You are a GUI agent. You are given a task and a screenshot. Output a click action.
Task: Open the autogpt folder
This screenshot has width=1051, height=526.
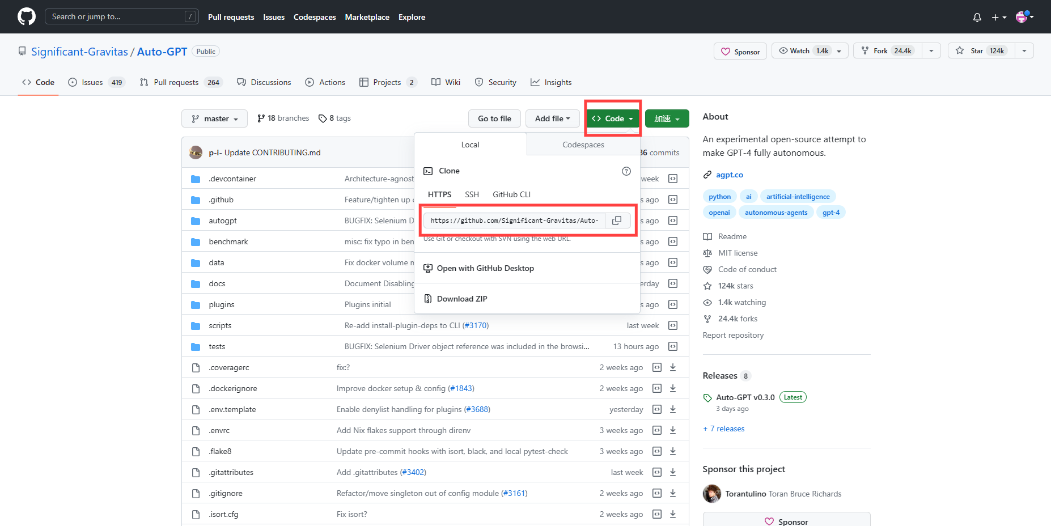[x=223, y=220]
